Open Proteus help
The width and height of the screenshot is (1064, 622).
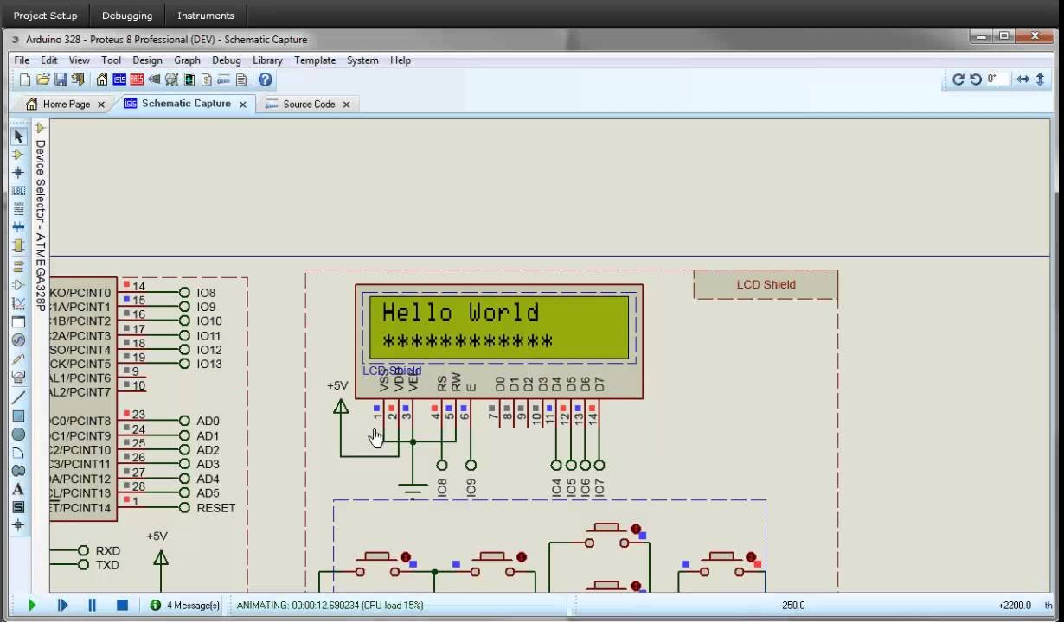click(x=266, y=79)
